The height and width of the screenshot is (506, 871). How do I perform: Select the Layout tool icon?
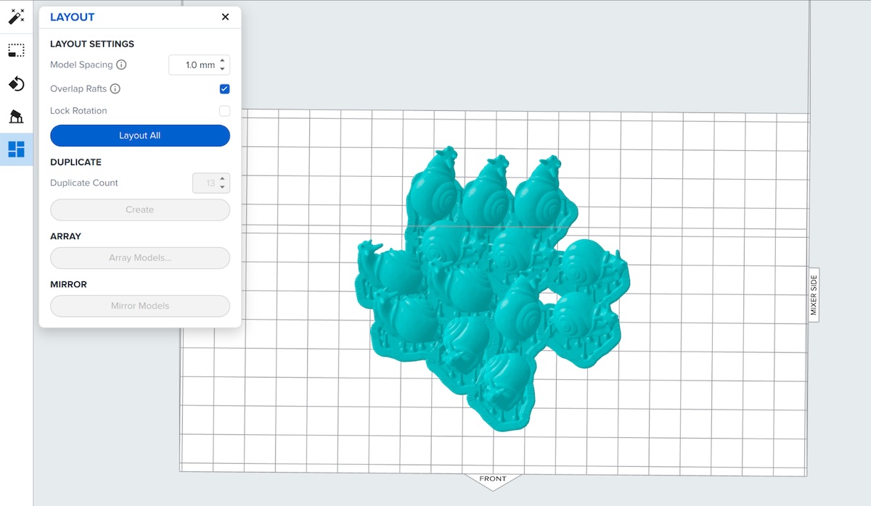tap(17, 150)
